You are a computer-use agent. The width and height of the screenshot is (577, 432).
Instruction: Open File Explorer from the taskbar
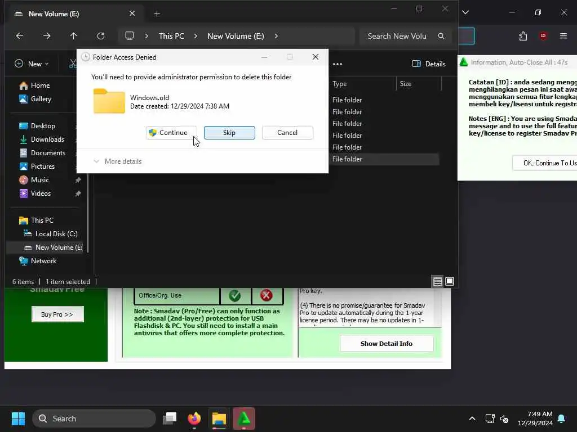[219, 418]
